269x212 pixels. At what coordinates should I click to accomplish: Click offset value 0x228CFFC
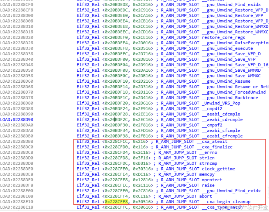coord(116,207)
